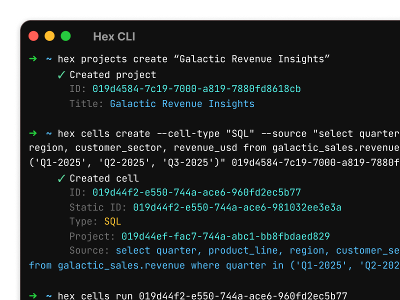Click the tilde before 'hex cells create'
This screenshot has height=300, width=400.
pyautogui.click(x=48, y=133)
